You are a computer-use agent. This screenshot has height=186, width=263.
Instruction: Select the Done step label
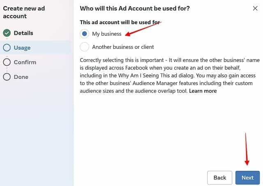(x=21, y=77)
